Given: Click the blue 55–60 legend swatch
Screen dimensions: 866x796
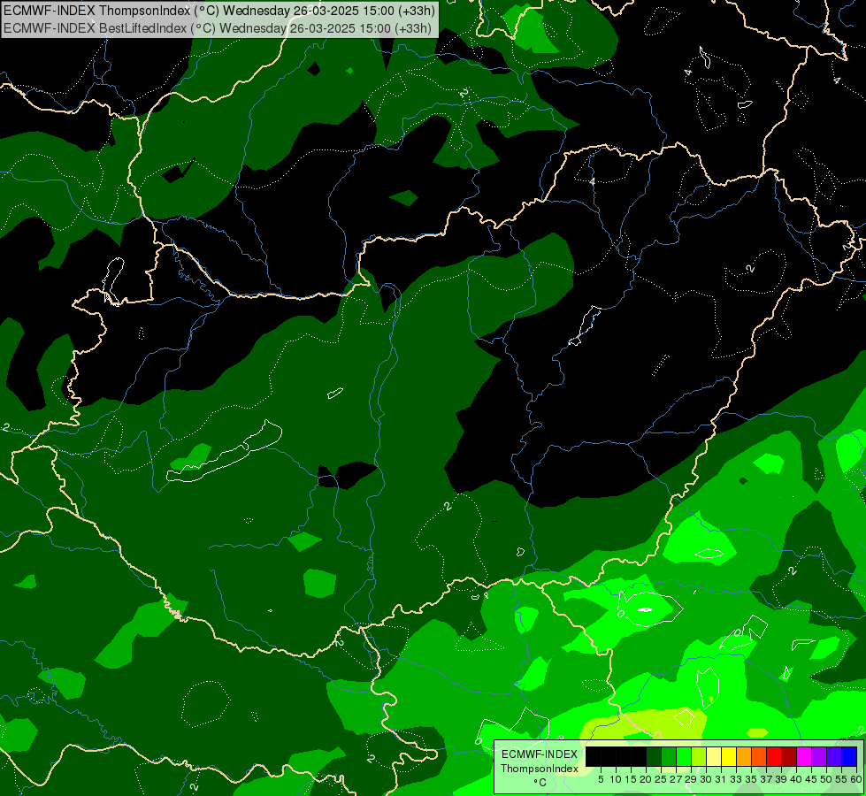Looking at the screenshot, I should click(x=849, y=756).
